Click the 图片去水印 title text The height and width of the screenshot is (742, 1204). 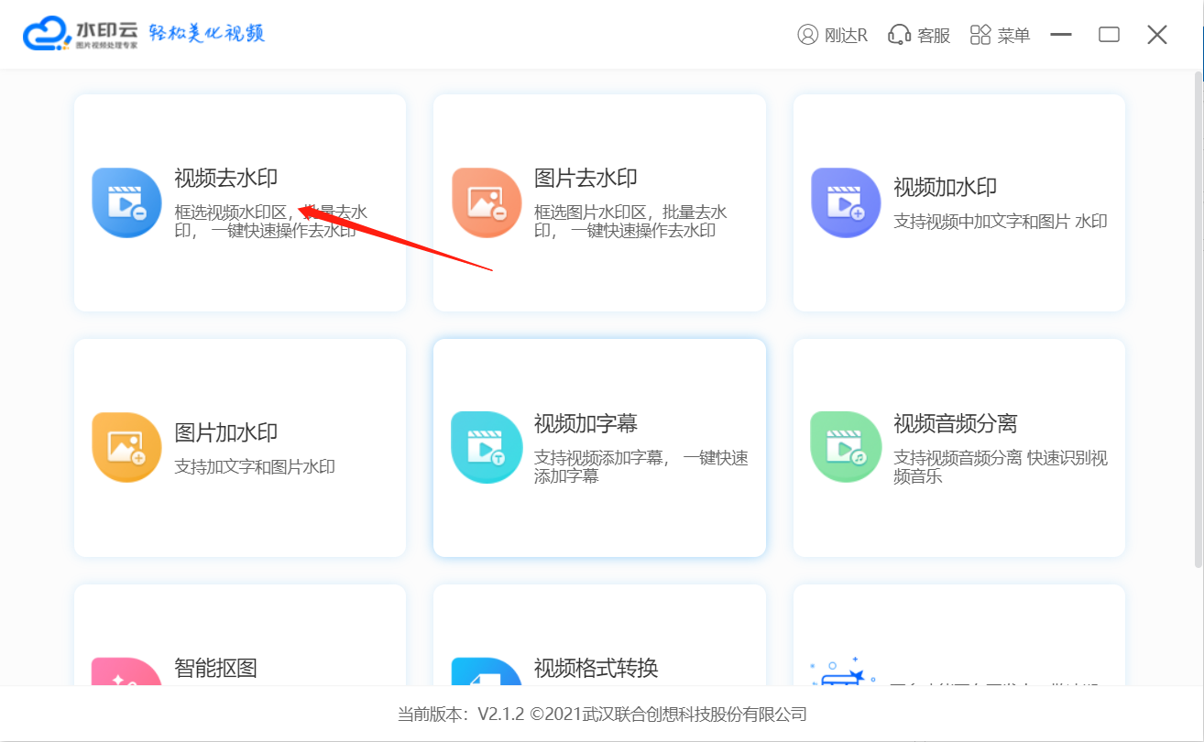pos(586,178)
